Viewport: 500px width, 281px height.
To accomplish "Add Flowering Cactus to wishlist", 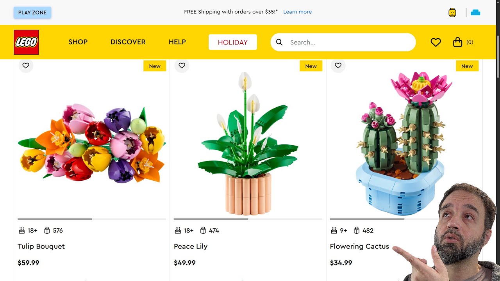I will click(x=338, y=66).
